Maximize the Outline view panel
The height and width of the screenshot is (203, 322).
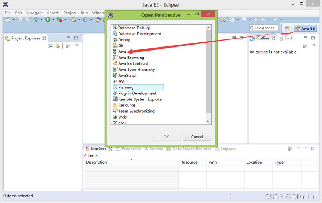tap(313, 38)
